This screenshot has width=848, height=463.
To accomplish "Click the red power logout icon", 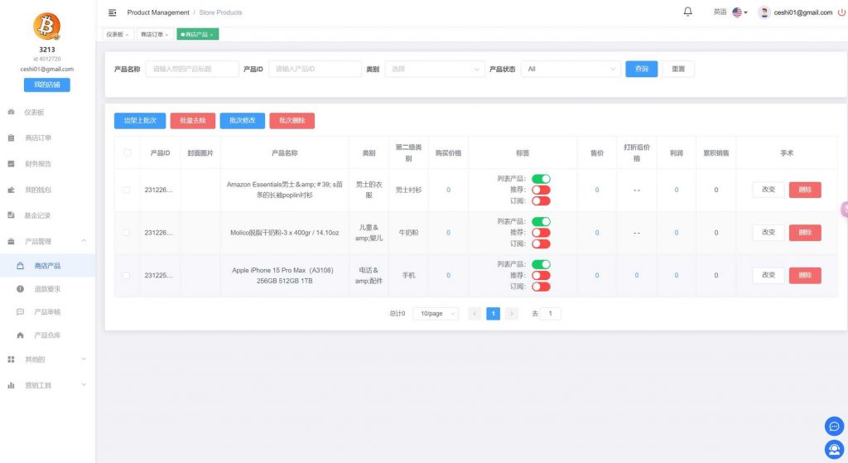I will point(841,12).
